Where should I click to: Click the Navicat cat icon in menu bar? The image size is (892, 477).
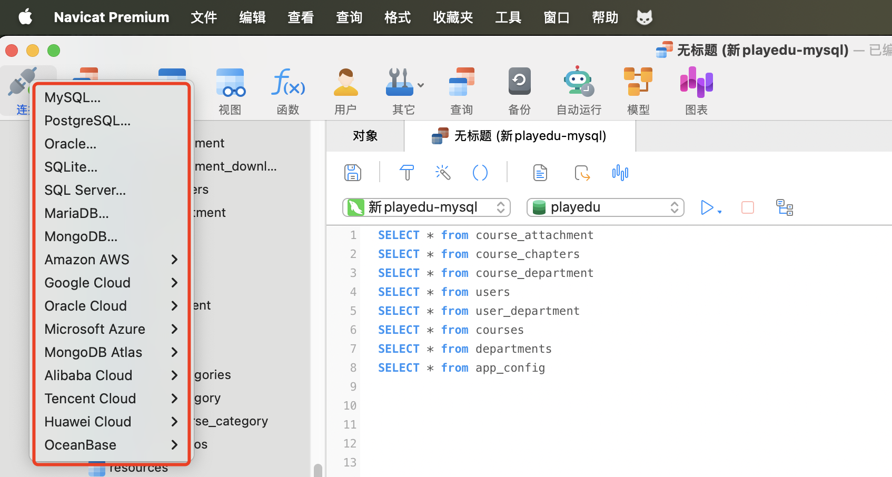click(x=645, y=17)
